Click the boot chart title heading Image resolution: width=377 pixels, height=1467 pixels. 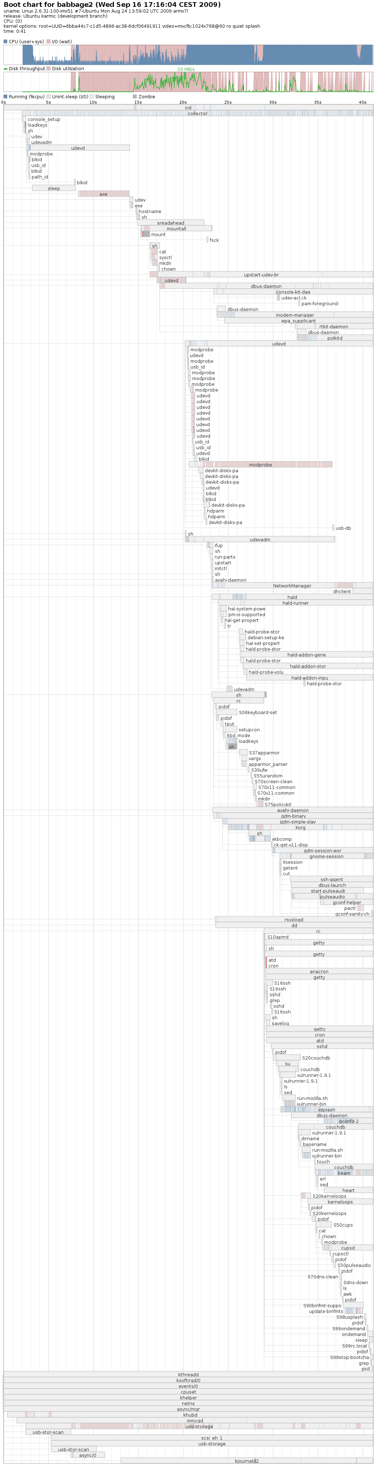(x=112, y=5)
